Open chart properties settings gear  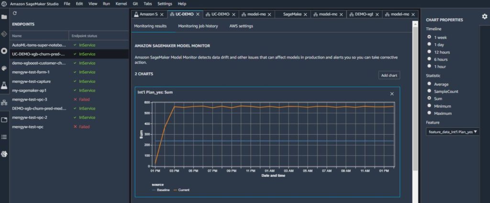[484, 17]
